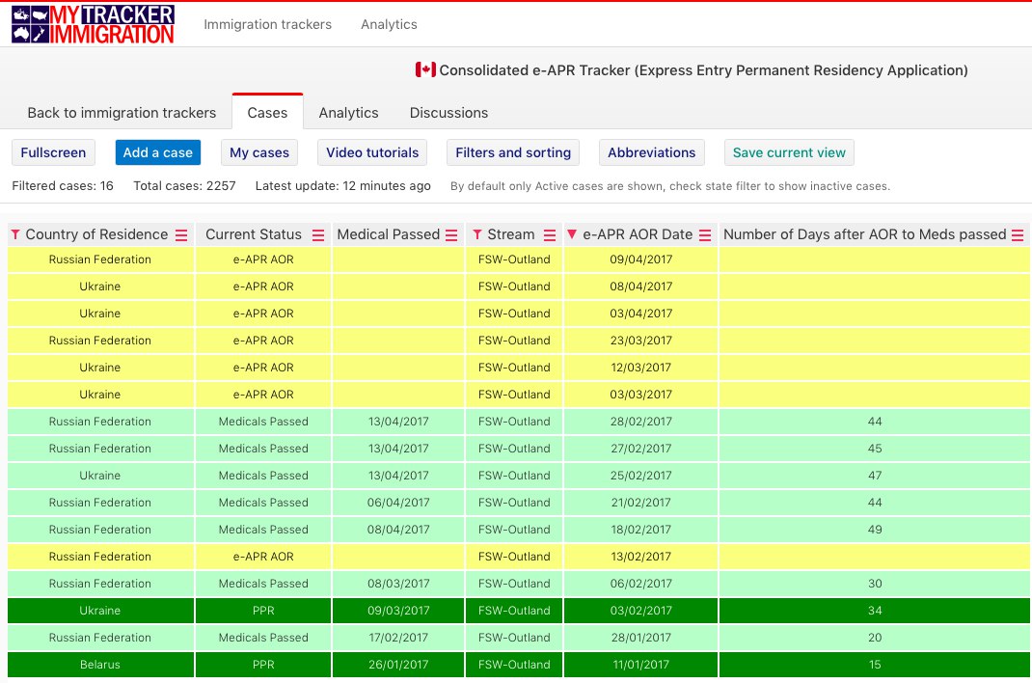Expand the Abbreviations list
The width and height of the screenshot is (1032, 683).
coord(652,152)
